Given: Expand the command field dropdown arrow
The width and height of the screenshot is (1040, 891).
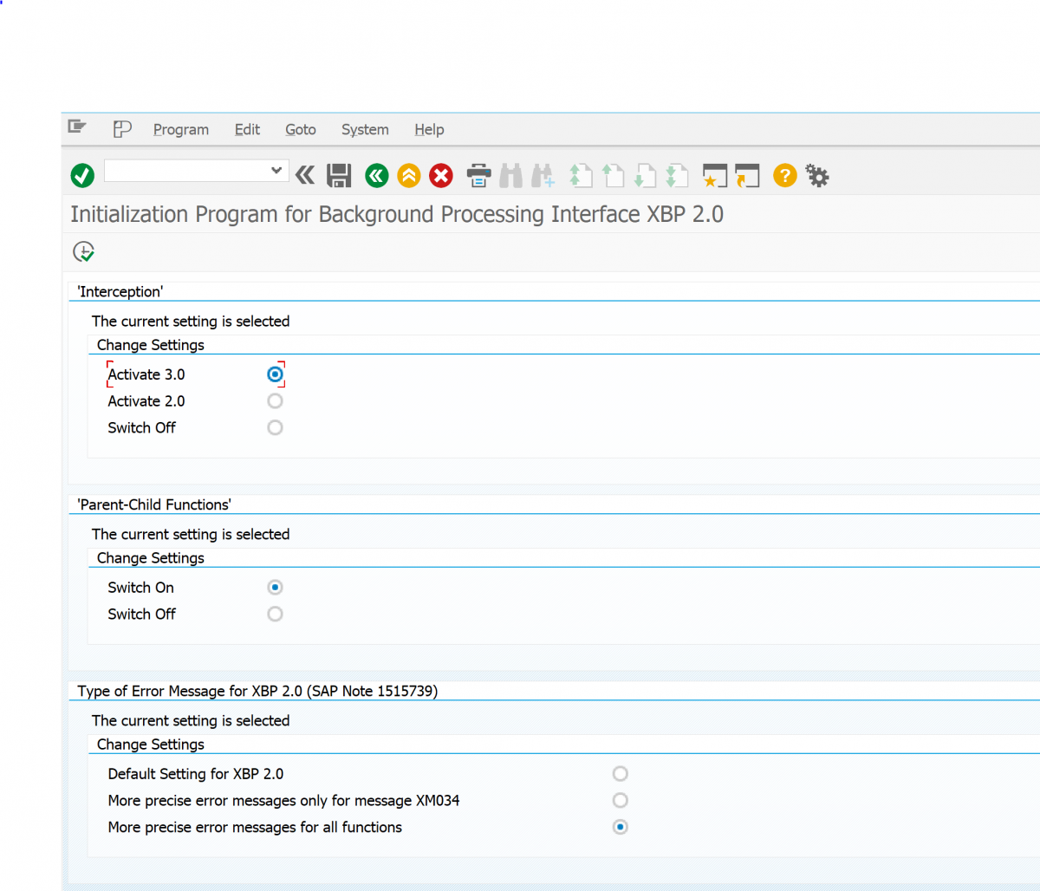Looking at the screenshot, I should coord(276,171).
